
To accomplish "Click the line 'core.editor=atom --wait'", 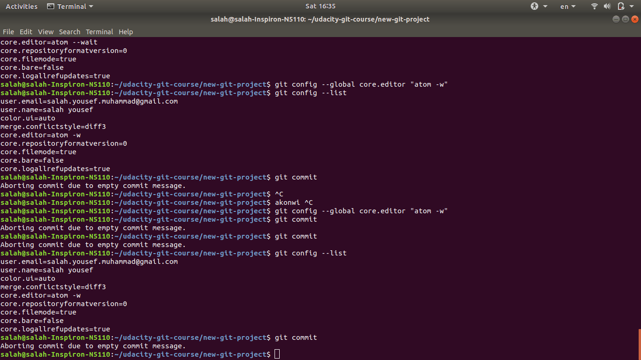I will coord(49,42).
